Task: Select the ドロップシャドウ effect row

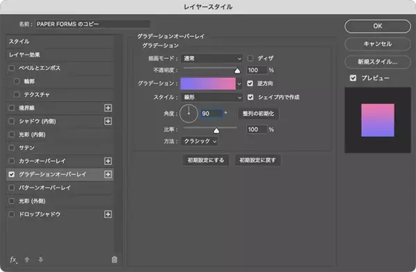Action: (60, 215)
